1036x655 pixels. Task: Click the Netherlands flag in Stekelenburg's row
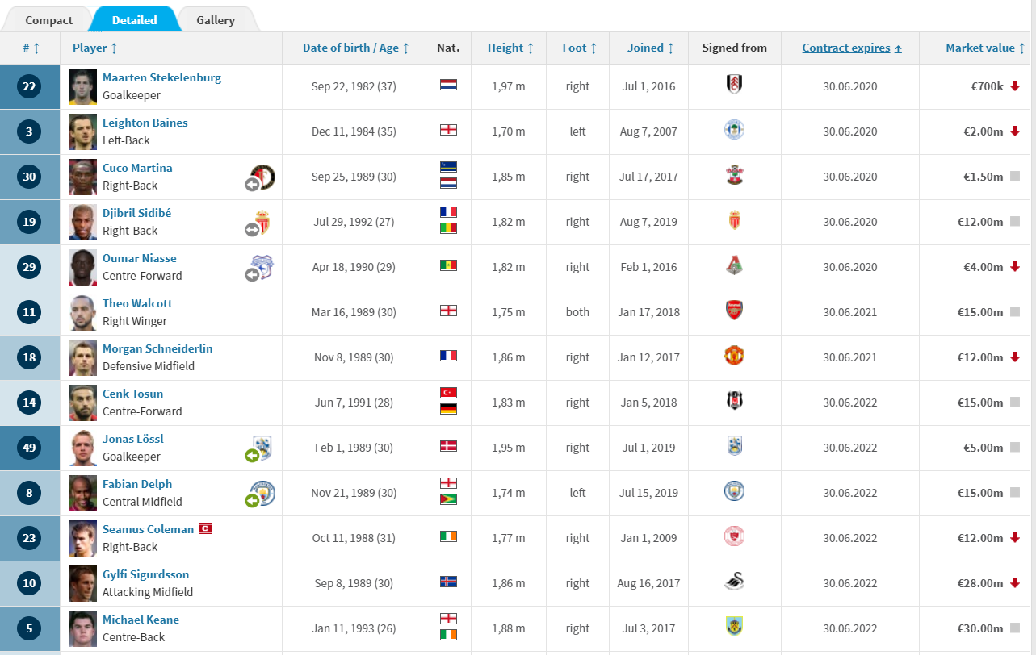coord(448,85)
